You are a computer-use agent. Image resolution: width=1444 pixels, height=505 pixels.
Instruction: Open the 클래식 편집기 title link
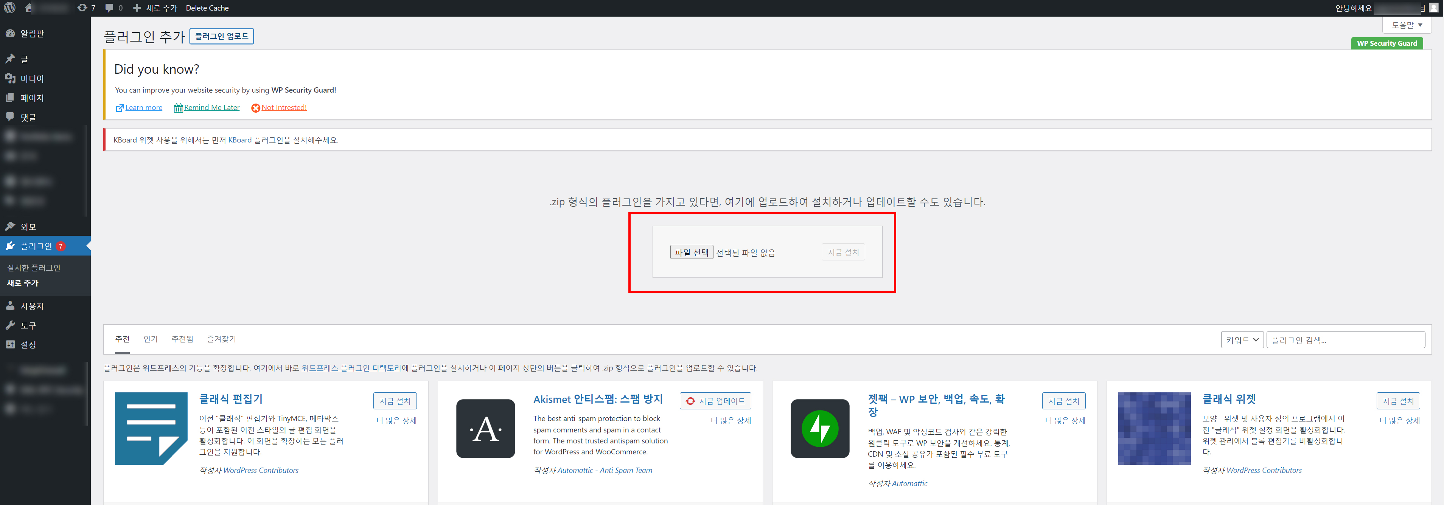pos(231,399)
